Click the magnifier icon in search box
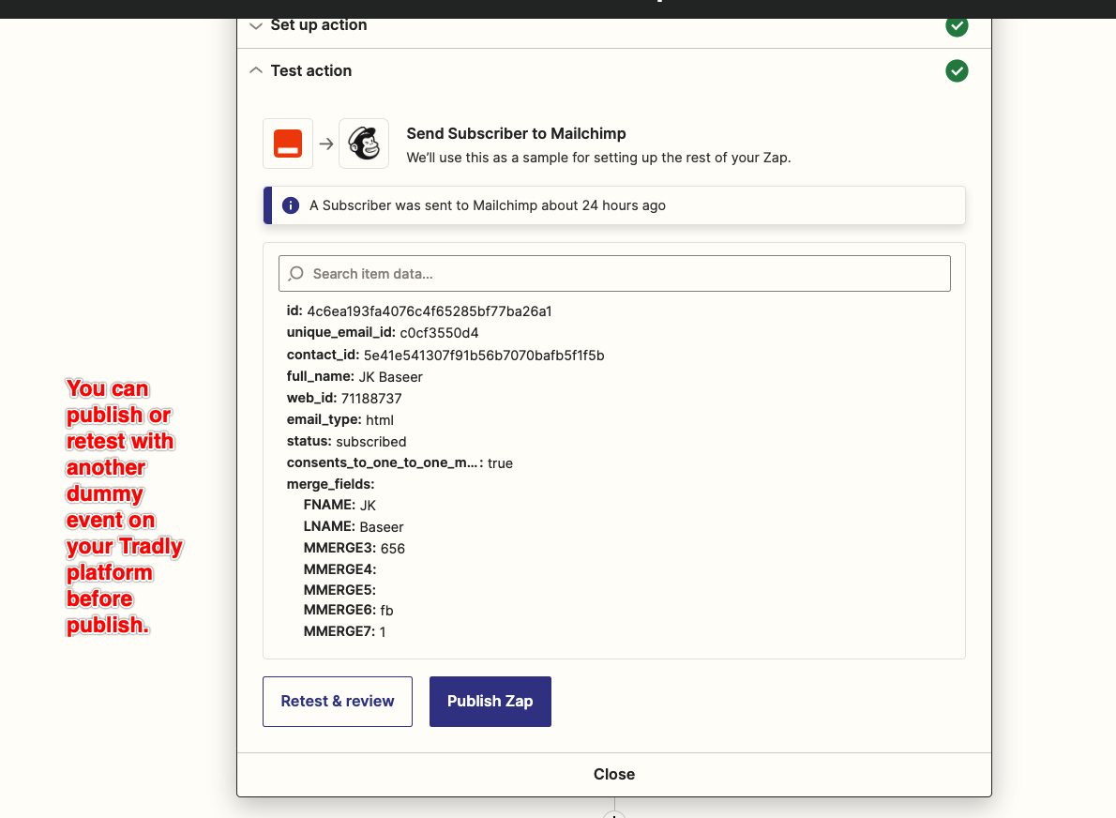 (x=296, y=274)
